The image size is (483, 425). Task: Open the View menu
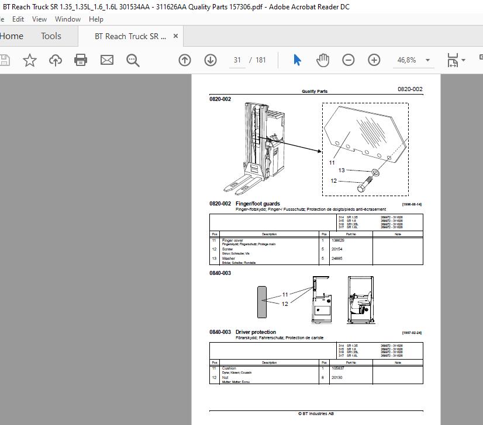pyautogui.click(x=39, y=19)
